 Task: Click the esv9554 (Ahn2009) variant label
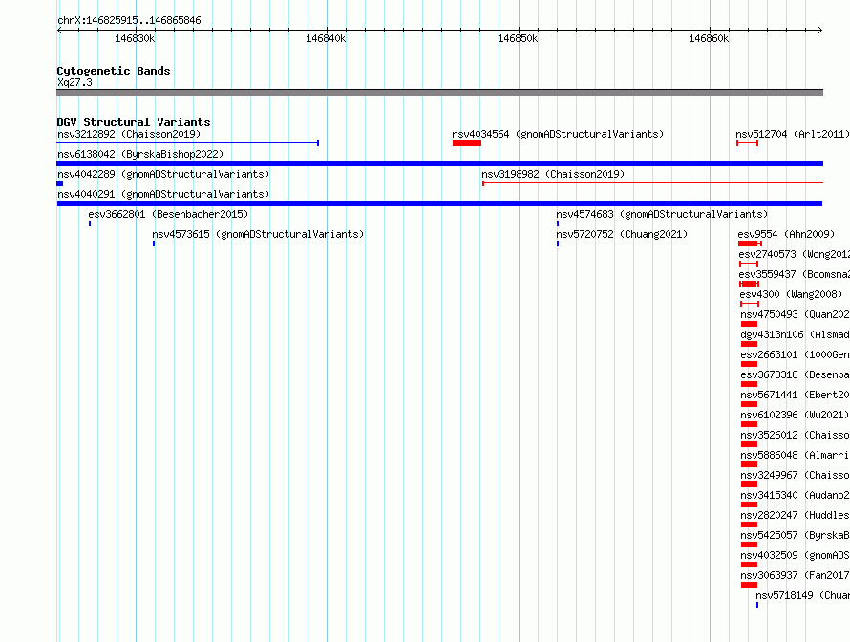(786, 234)
